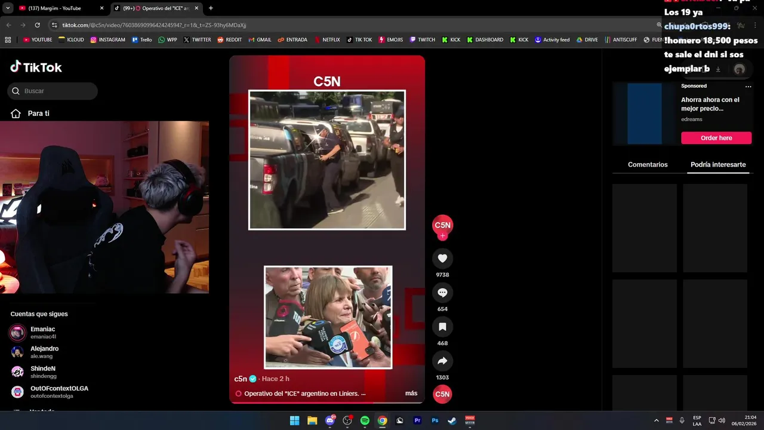Open the NETFLIX bookmark
Image resolution: width=764 pixels, height=430 pixels.
(326, 40)
